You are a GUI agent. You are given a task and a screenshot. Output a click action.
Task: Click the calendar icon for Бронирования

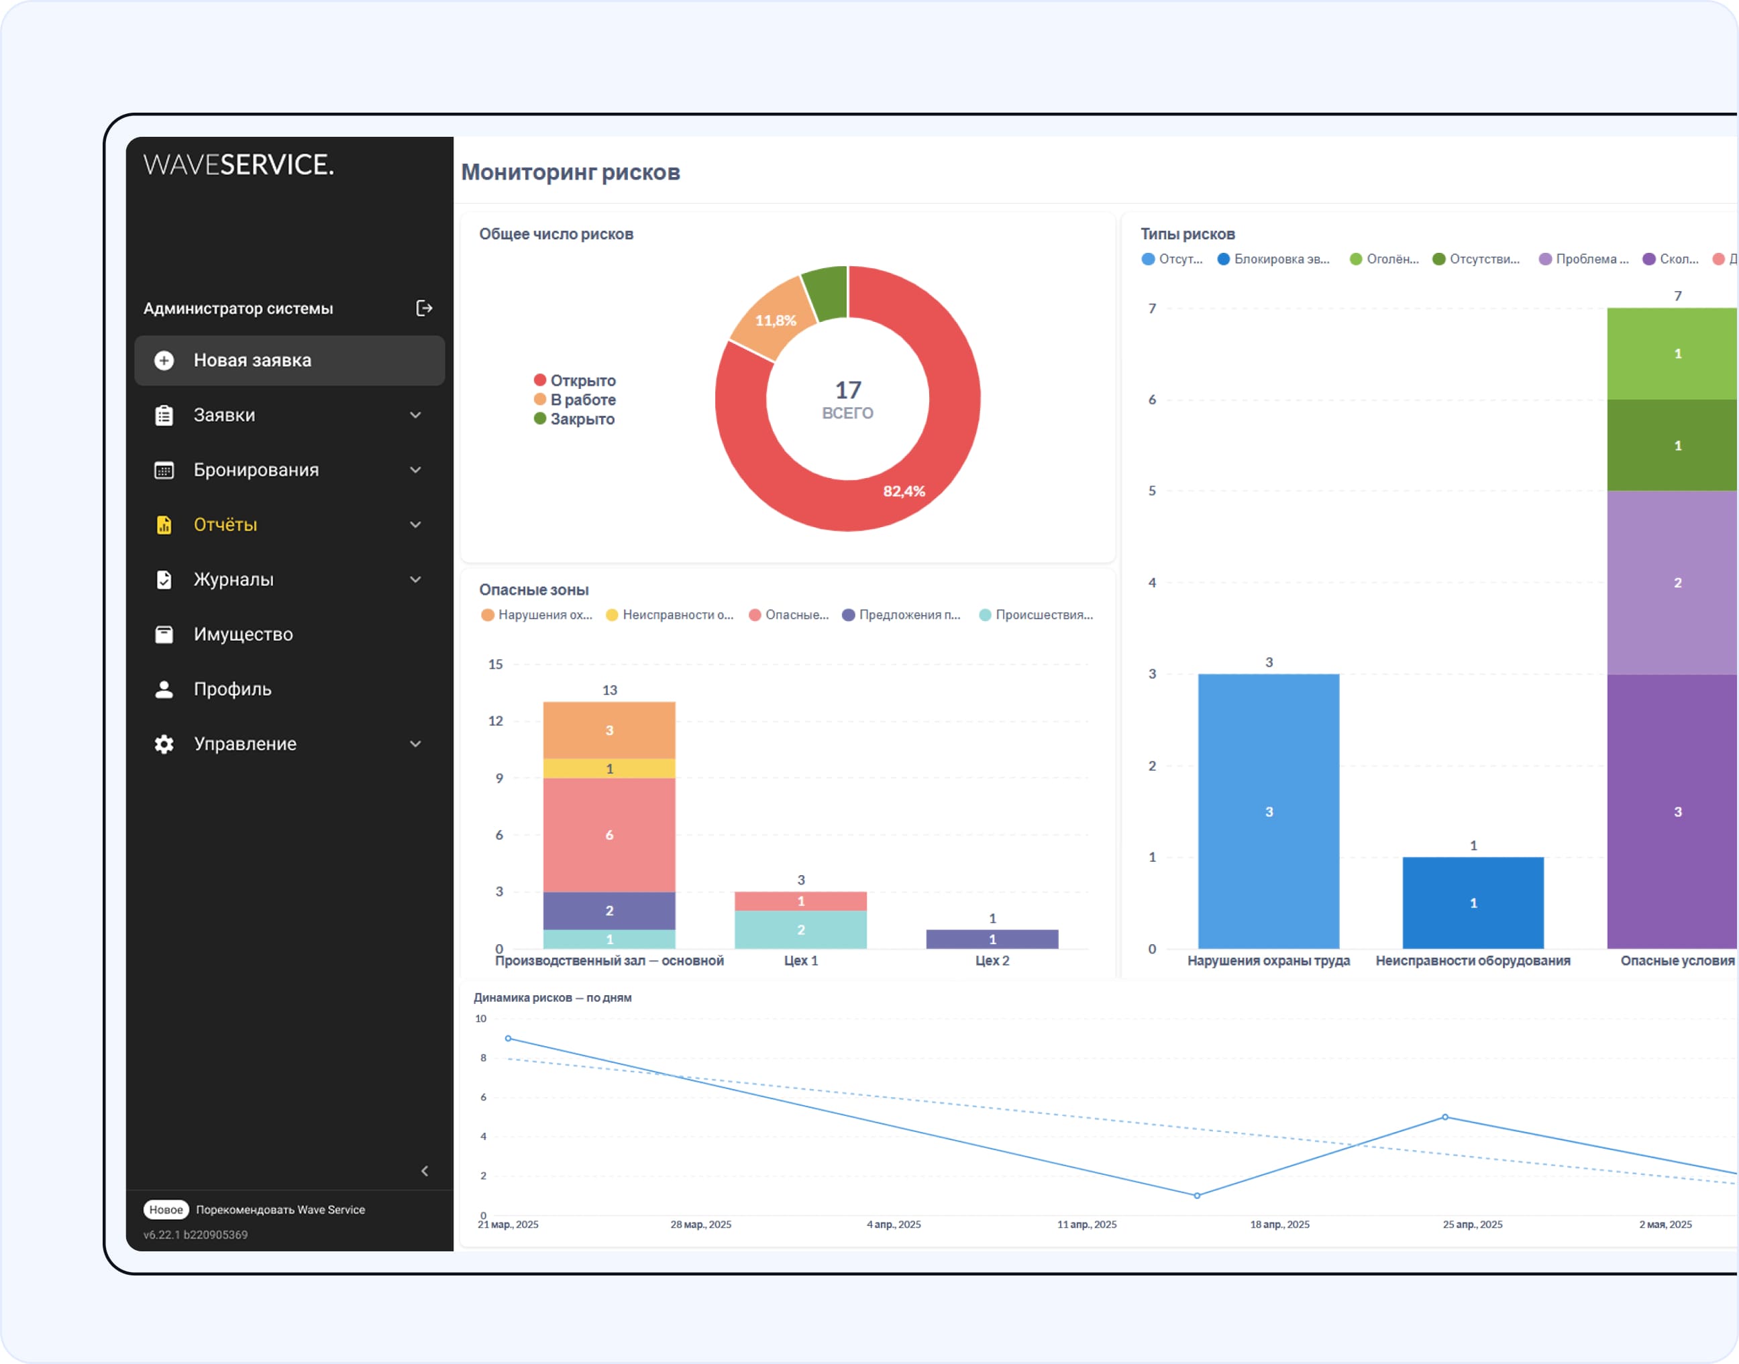(164, 470)
